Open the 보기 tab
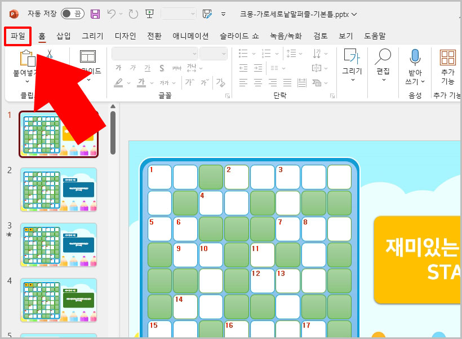Image resolution: width=462 pixels, height=339 pixels. pyautogui.click(x=345, y=36)
